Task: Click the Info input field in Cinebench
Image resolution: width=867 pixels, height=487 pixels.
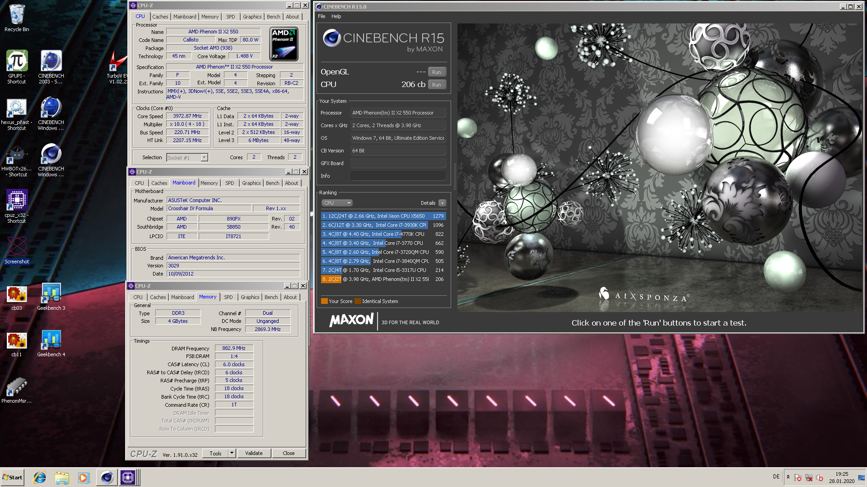Action: click(398, 176)
